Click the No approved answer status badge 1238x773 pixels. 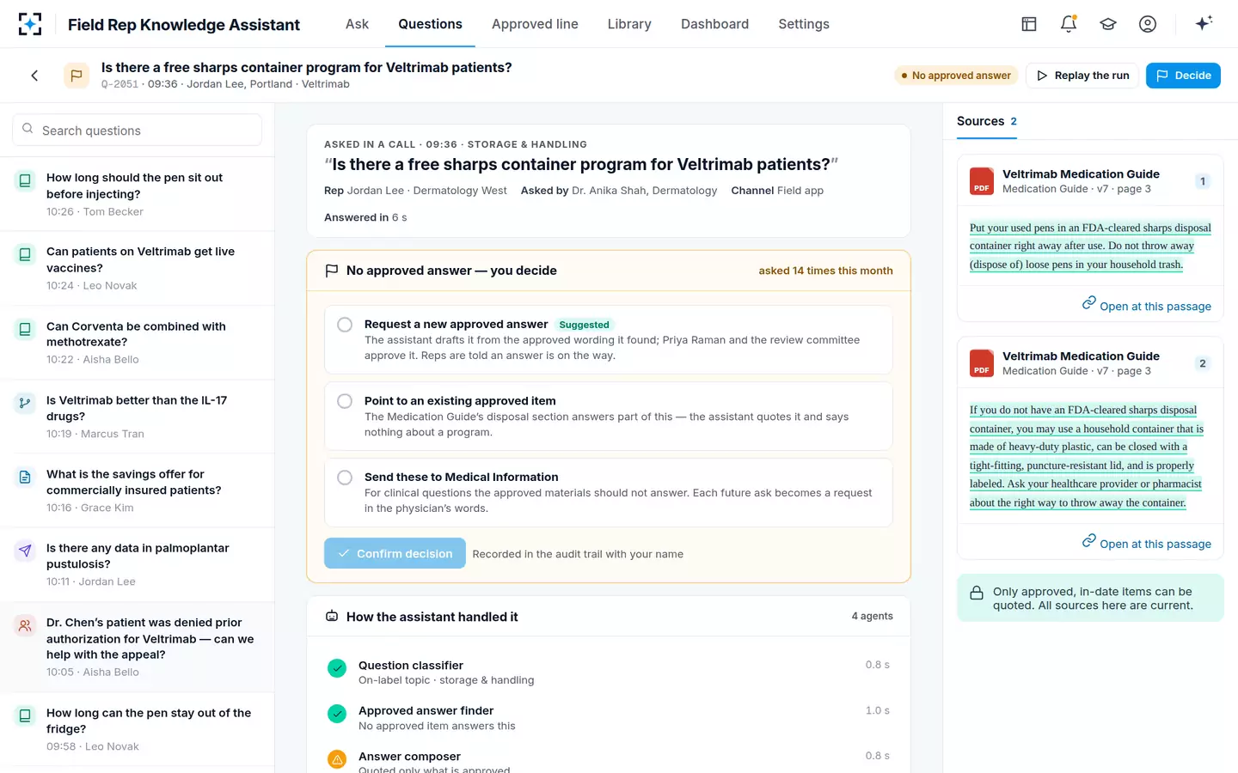pos(956,76)
